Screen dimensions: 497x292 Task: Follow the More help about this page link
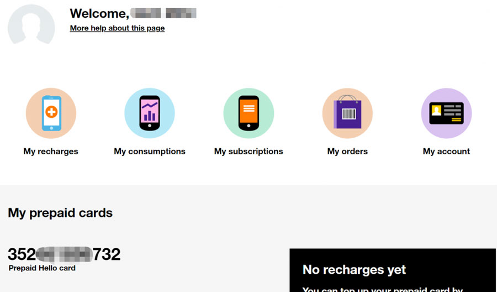coord(117,28)
